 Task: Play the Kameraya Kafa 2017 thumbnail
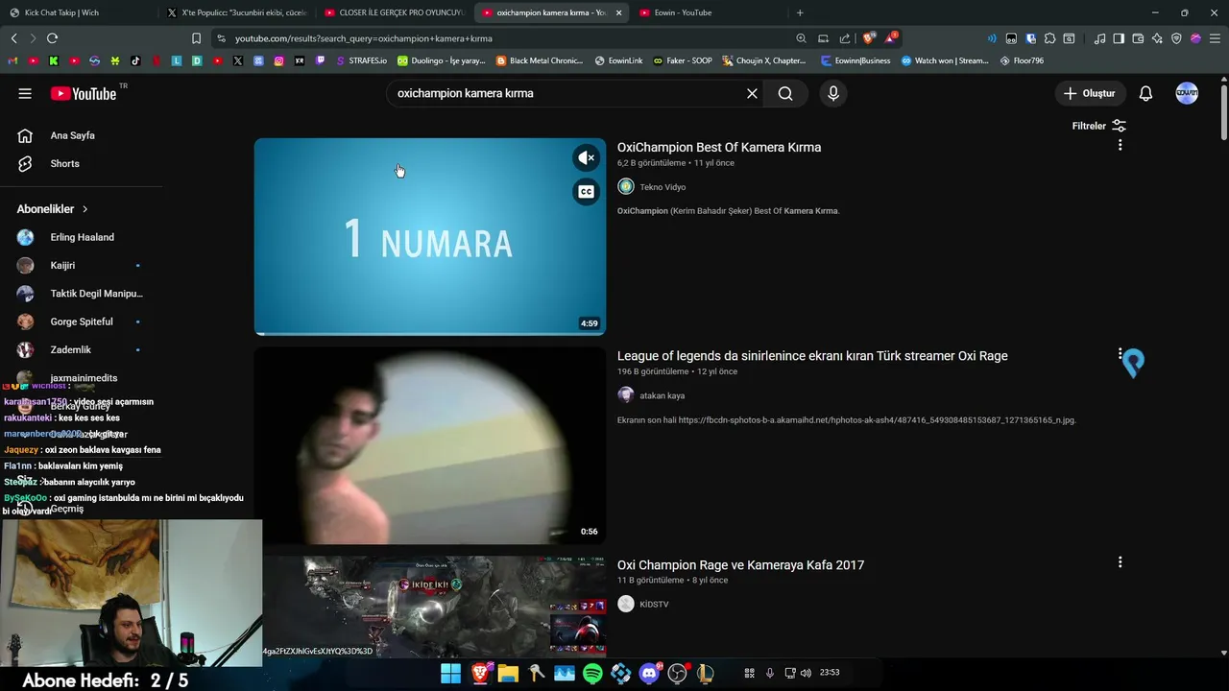[x=429, y=607]
